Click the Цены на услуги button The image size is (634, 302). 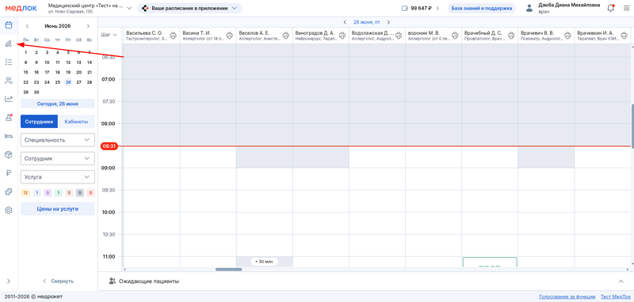click(x=57, y=209)
